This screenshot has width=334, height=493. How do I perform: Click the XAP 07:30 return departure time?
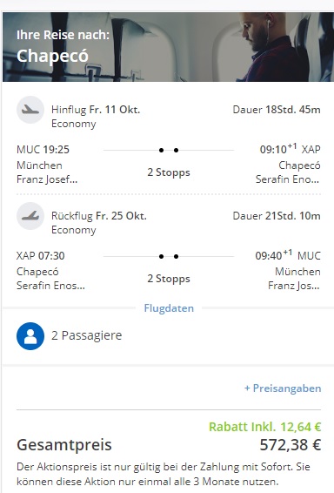(41, 255)
